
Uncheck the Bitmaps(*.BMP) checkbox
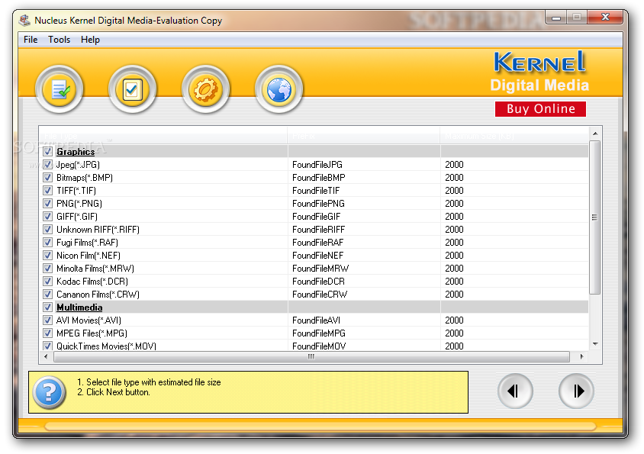tap(47, 177)
